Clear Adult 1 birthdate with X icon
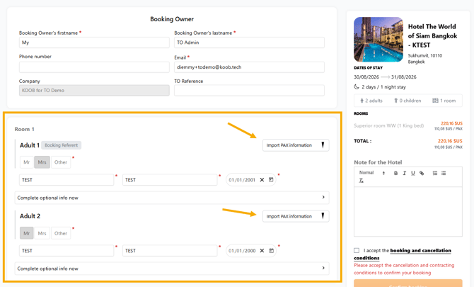 click(x=262, y=180)
